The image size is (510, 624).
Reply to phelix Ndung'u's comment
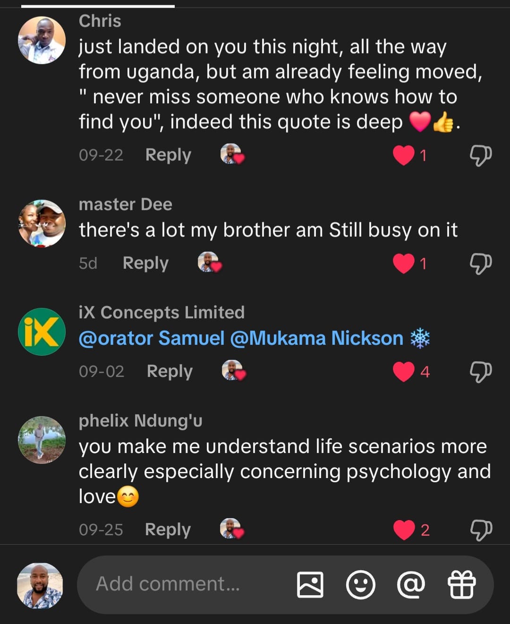(168, 530)
